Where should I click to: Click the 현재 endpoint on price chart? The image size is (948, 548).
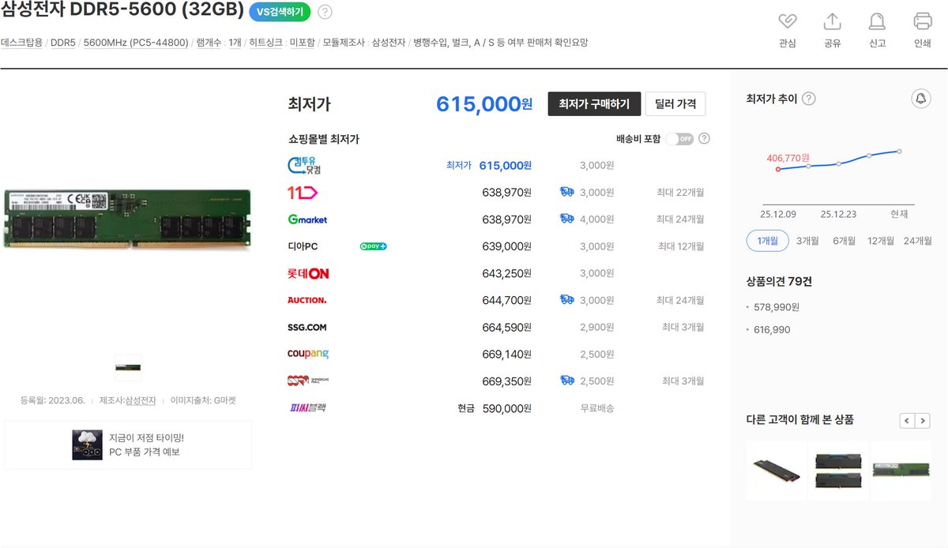click(x=899, y=151)
